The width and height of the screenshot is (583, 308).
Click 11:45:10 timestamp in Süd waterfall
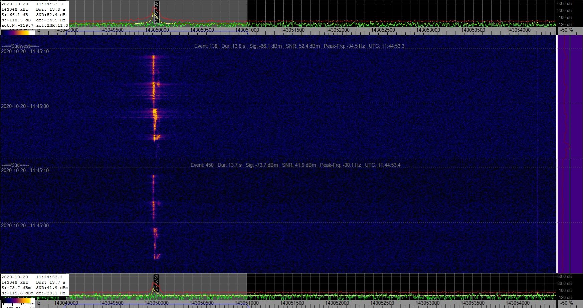click(x=25, y=170)
